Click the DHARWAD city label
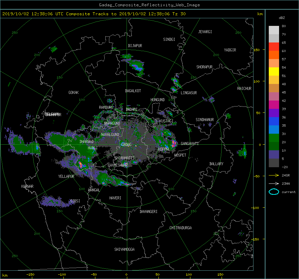Image resolution: width=299 pixels, height=279 pixels. coord(87,142)
